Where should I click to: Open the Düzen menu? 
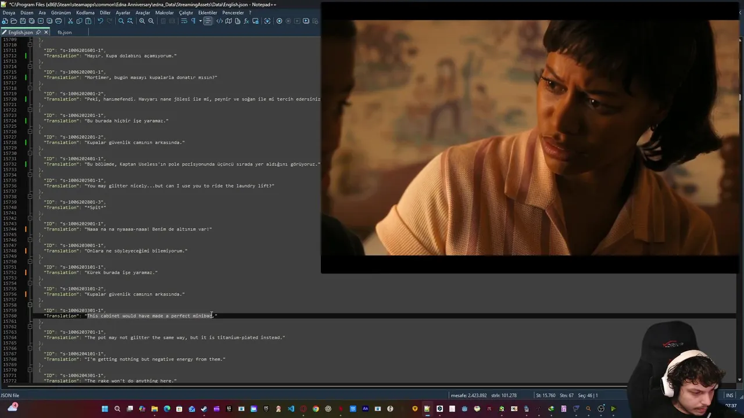27,13
